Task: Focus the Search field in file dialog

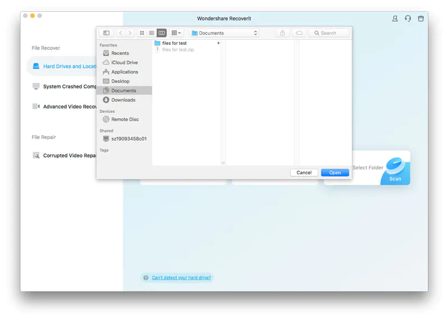Action: [329, 33]
